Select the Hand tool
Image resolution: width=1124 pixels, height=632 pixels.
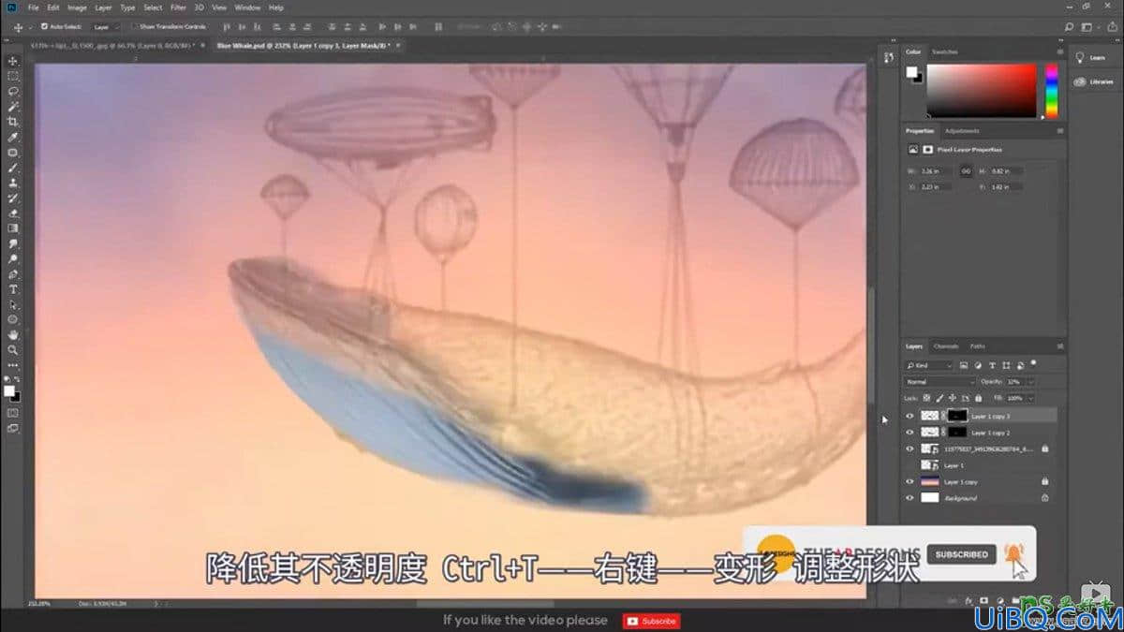click(x=13, y=334)
